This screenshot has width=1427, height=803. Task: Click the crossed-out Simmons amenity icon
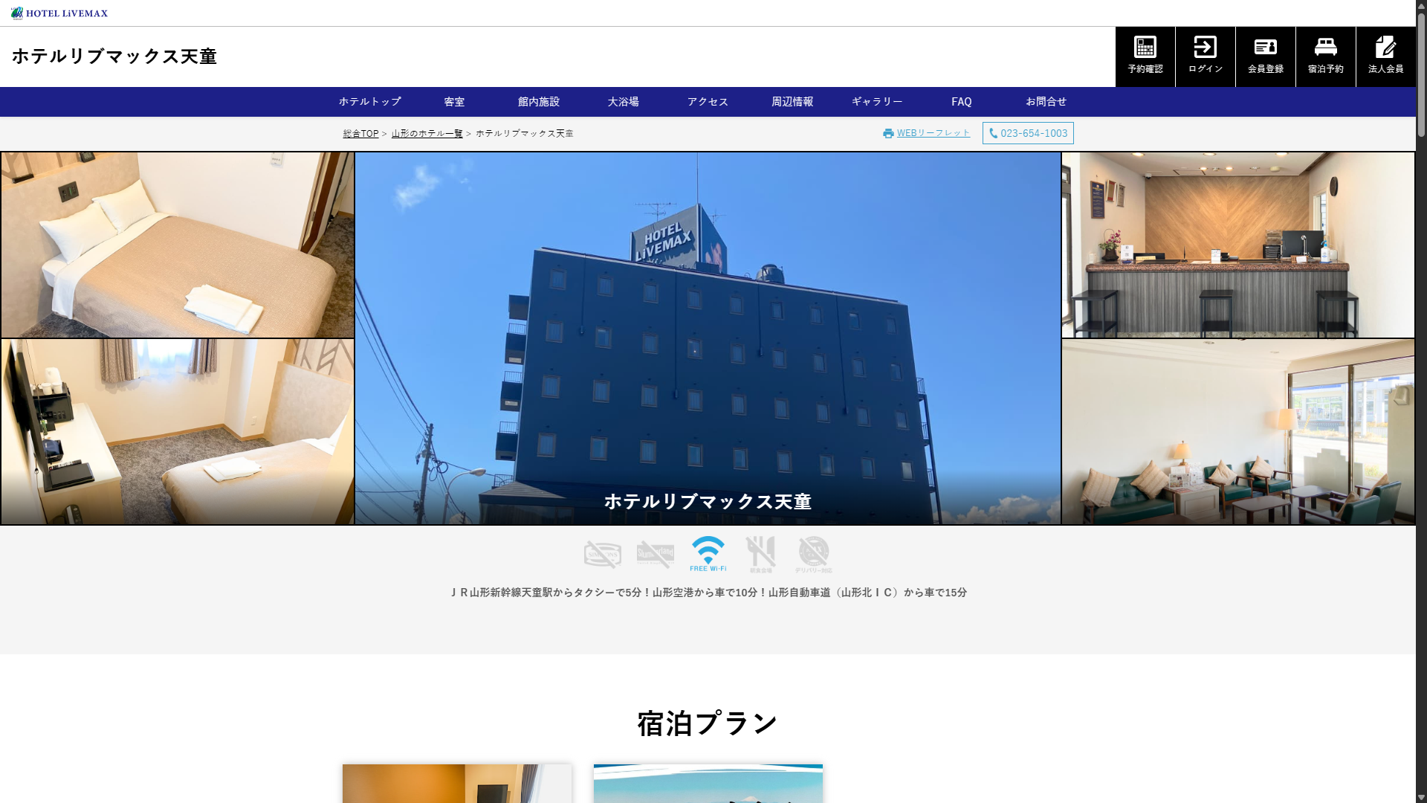tap(602, 554)
